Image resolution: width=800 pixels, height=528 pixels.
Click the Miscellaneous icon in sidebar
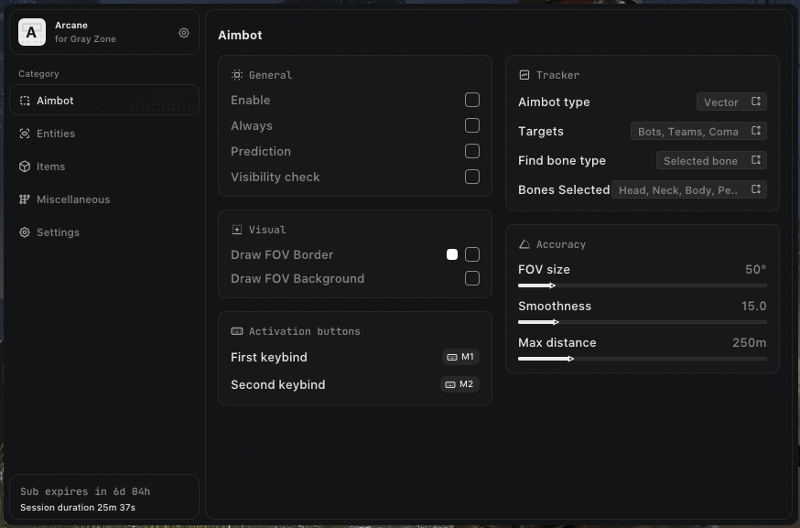(25, 199)
